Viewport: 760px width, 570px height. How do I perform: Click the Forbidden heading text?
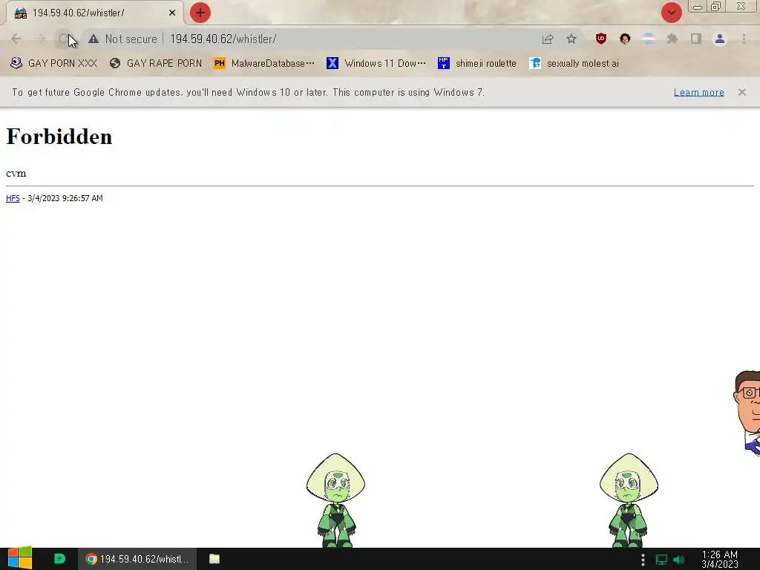(x=59, y=137)
